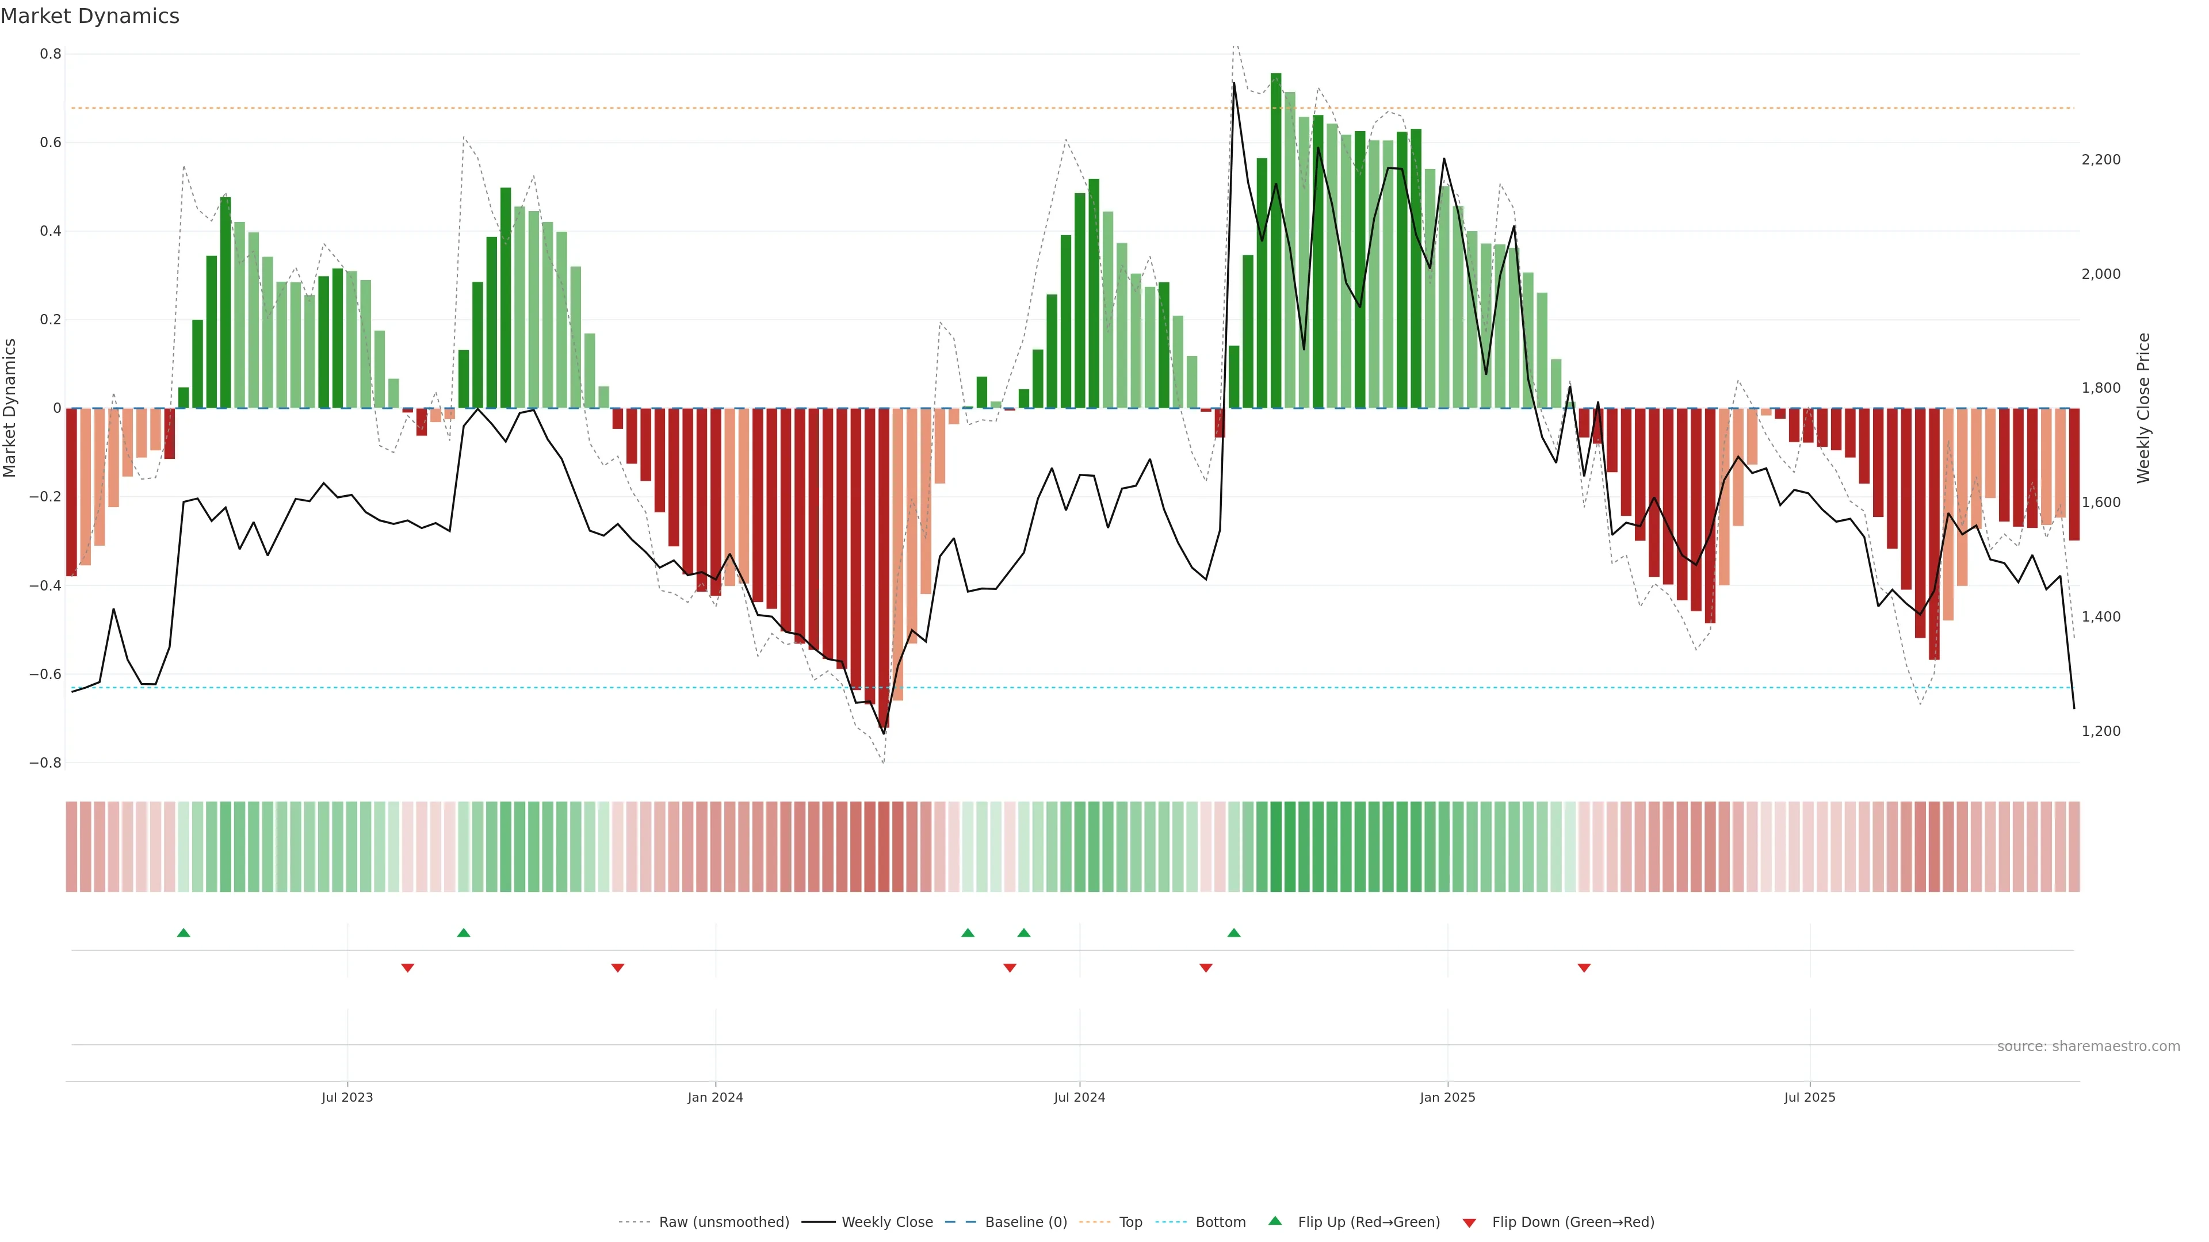Viewport: 2209px width, 1242px height.
Task: Click the Weekly Close Price axis title
Action: pos(2143,408)
